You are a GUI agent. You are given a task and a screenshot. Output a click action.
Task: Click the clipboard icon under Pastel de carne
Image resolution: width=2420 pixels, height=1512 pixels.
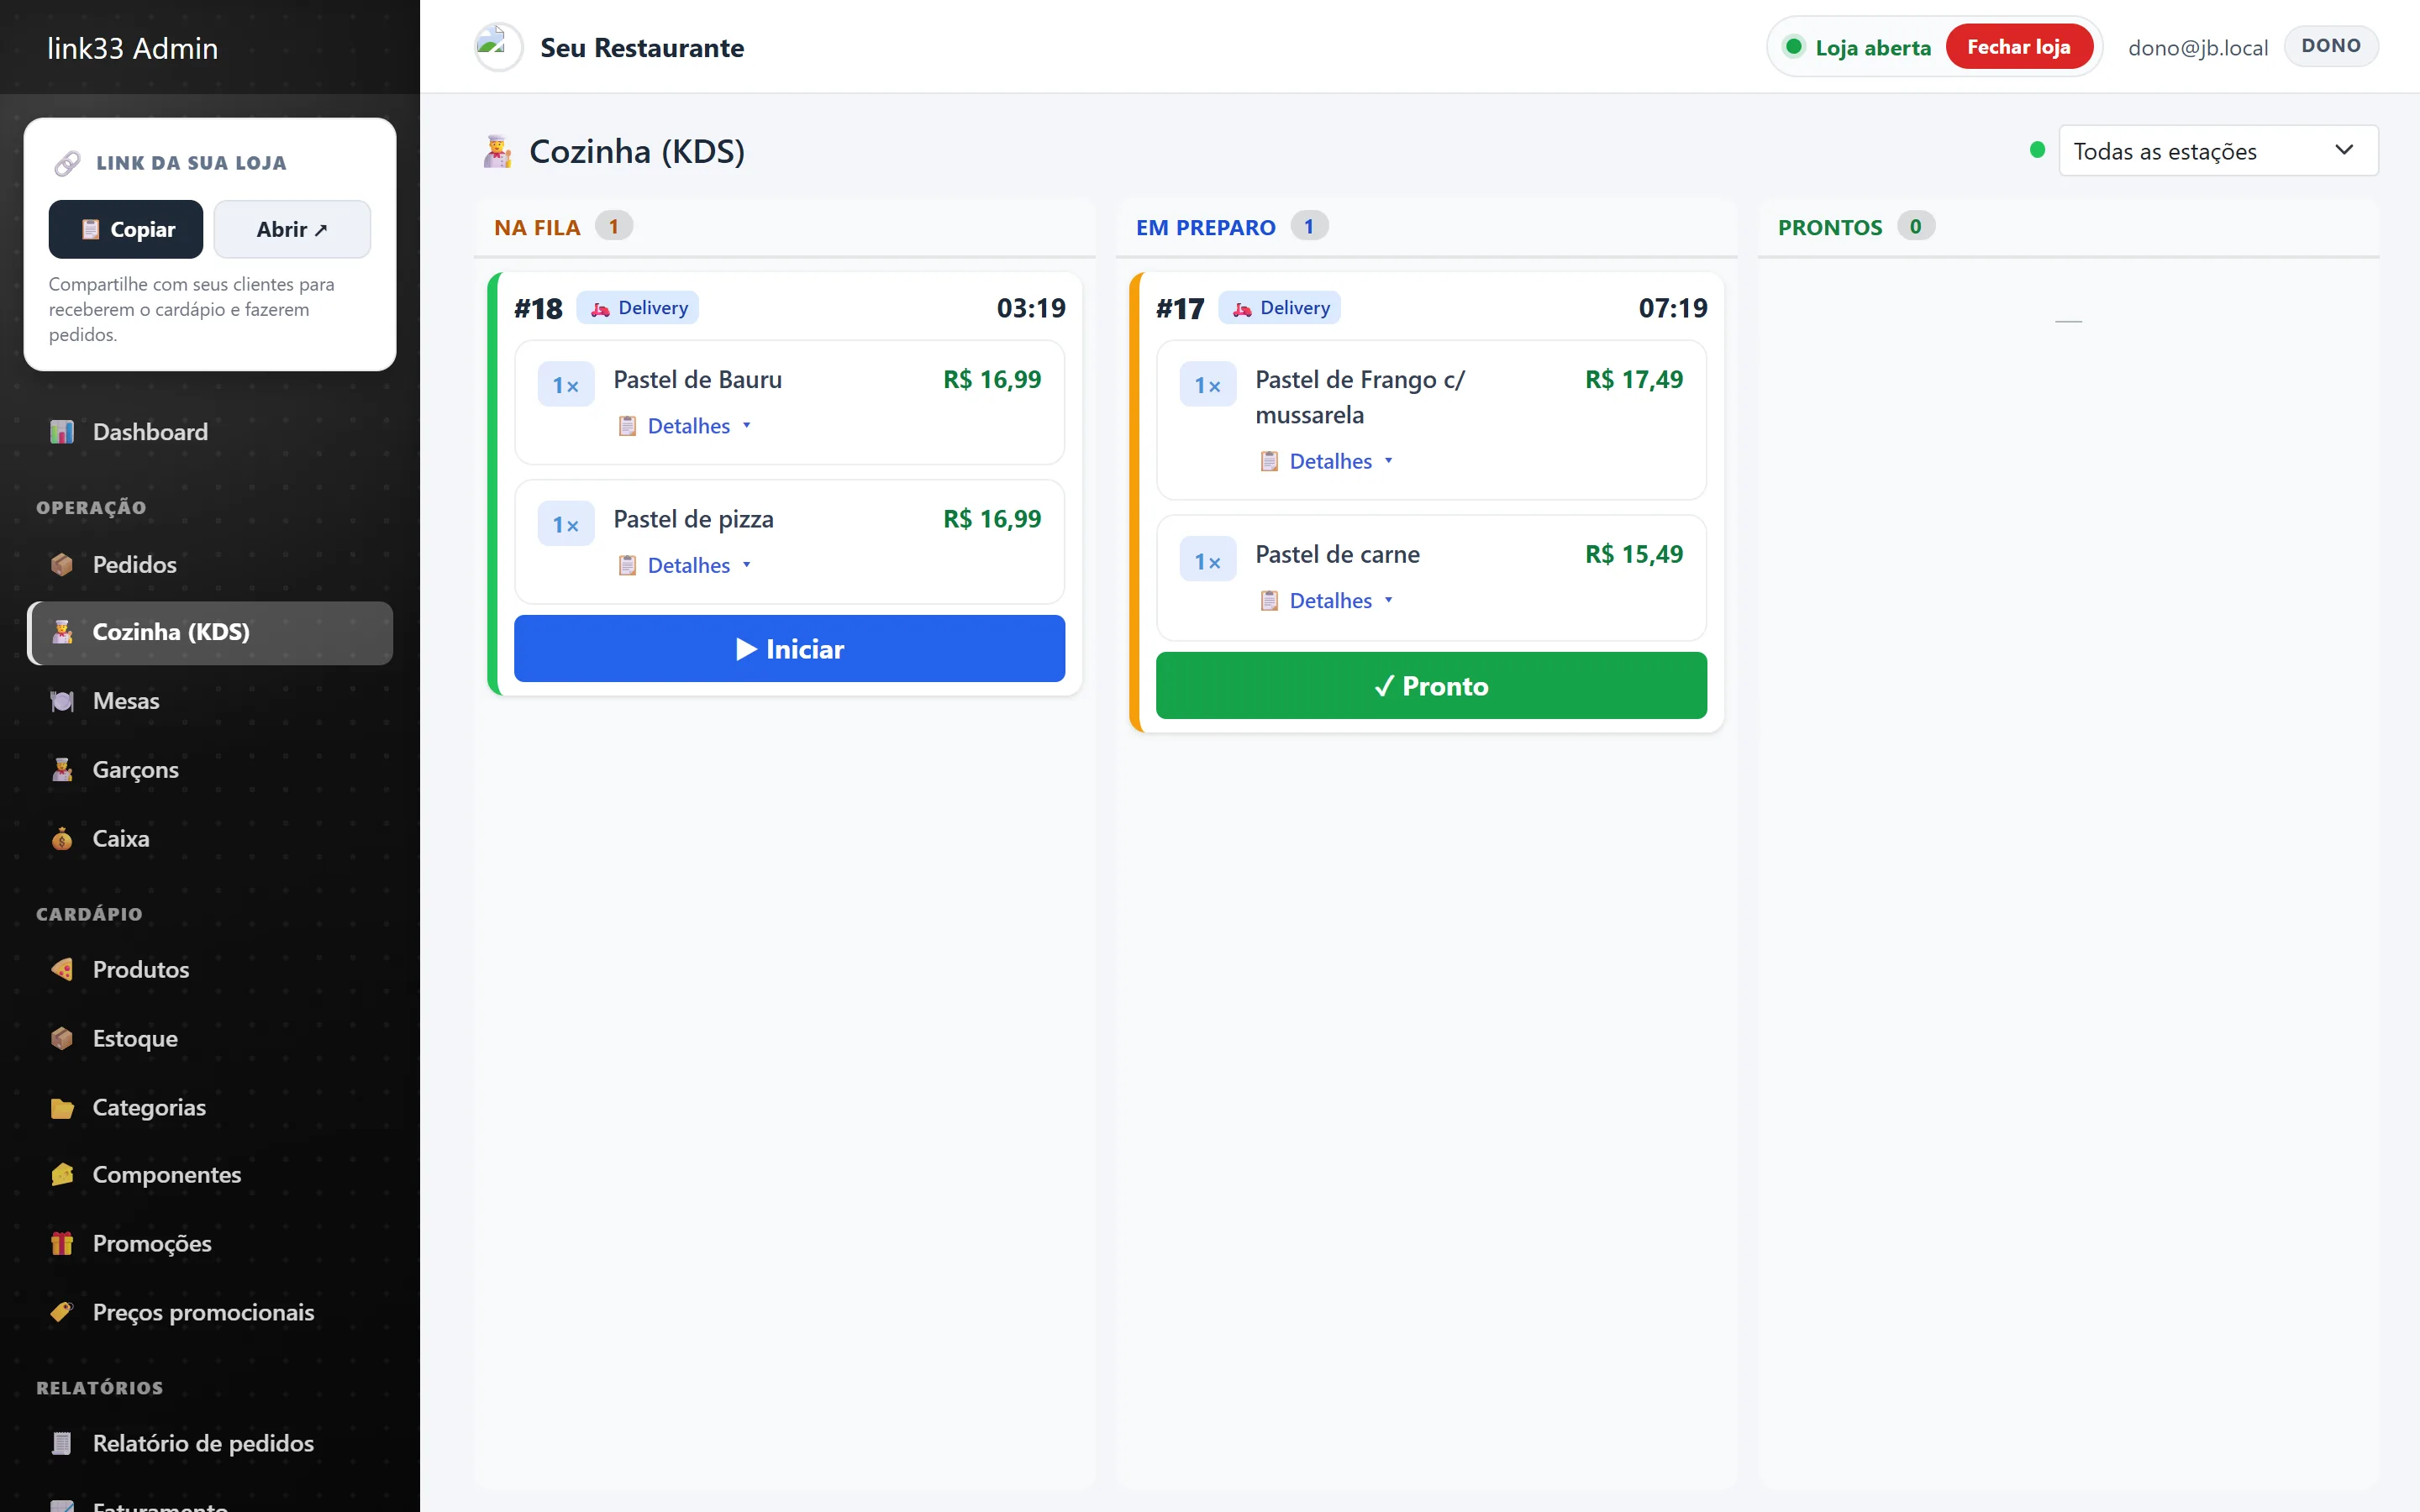point(1269,601)
